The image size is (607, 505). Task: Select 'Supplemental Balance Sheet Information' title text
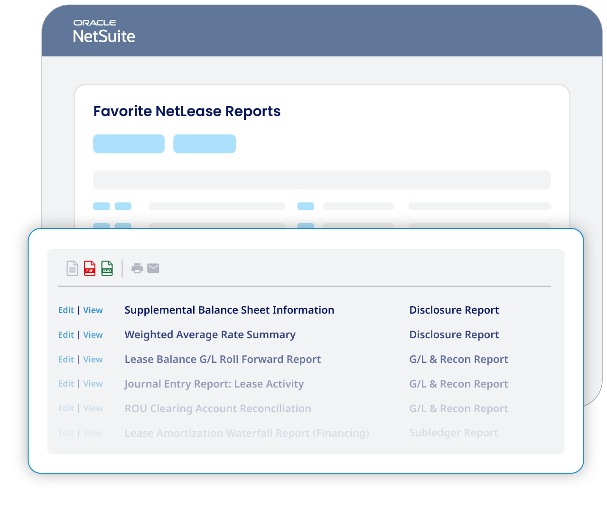(x=229, y=310)
